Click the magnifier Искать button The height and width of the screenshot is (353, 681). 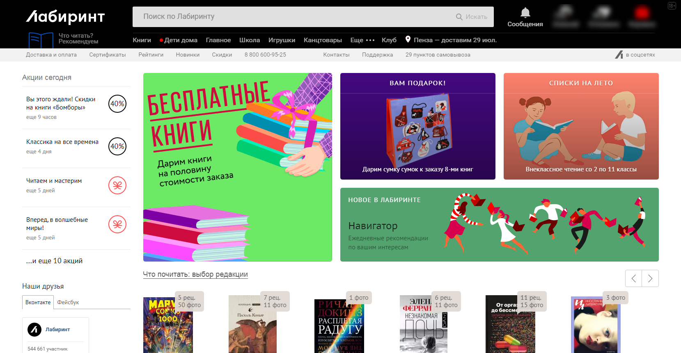[472, 17]
